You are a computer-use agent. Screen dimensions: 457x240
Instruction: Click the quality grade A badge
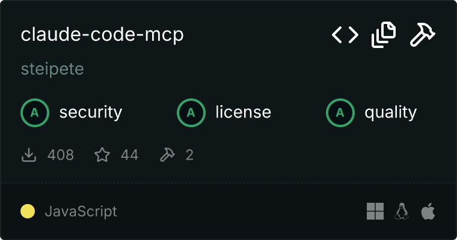pyautogui.click(x=340, y=113)
